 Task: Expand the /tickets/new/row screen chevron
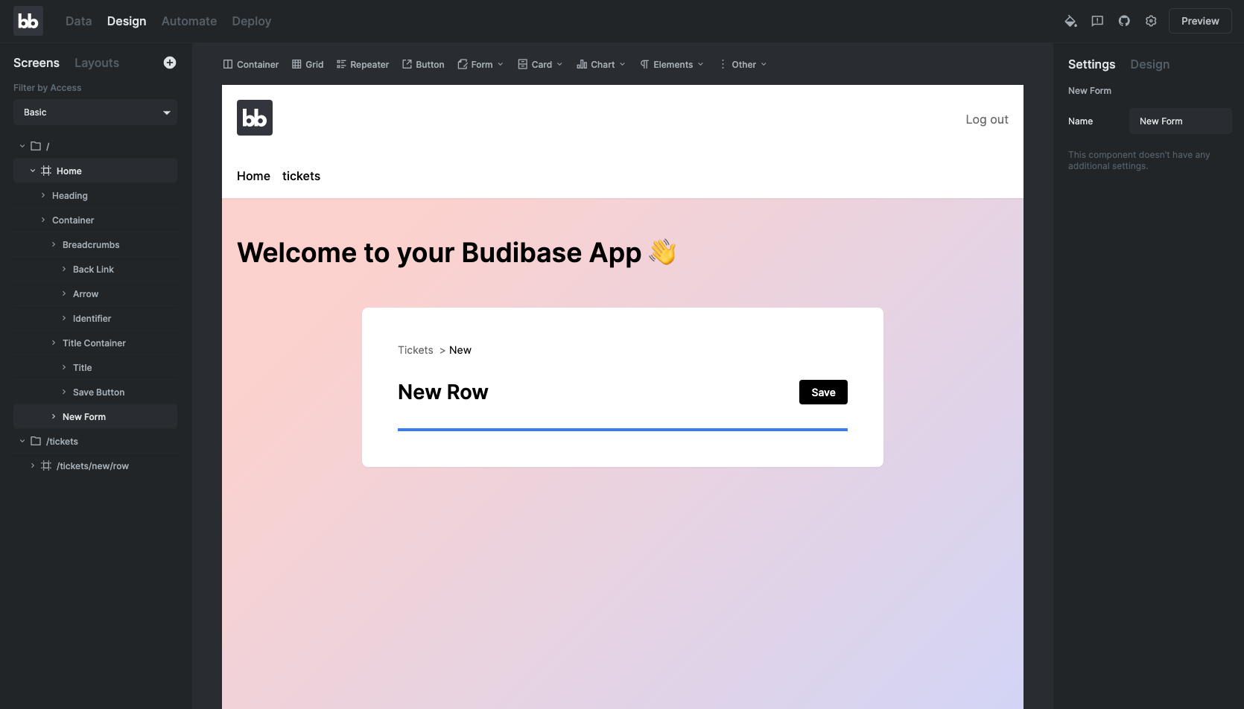(x=33, y=465)
